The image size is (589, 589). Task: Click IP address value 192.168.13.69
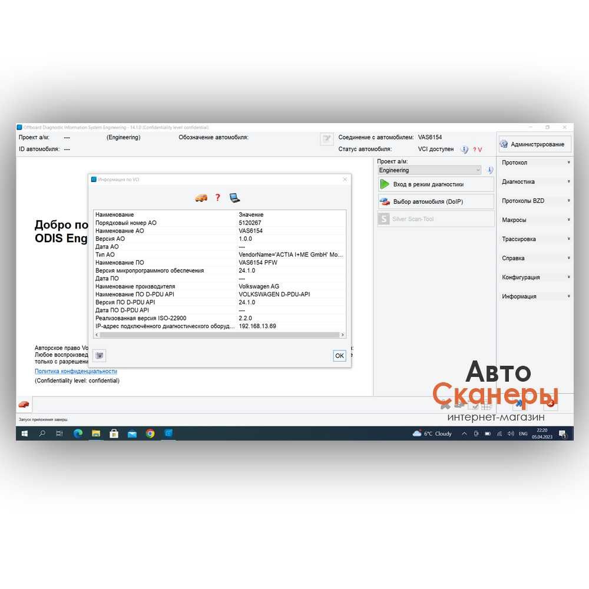[x=257, y=326]
